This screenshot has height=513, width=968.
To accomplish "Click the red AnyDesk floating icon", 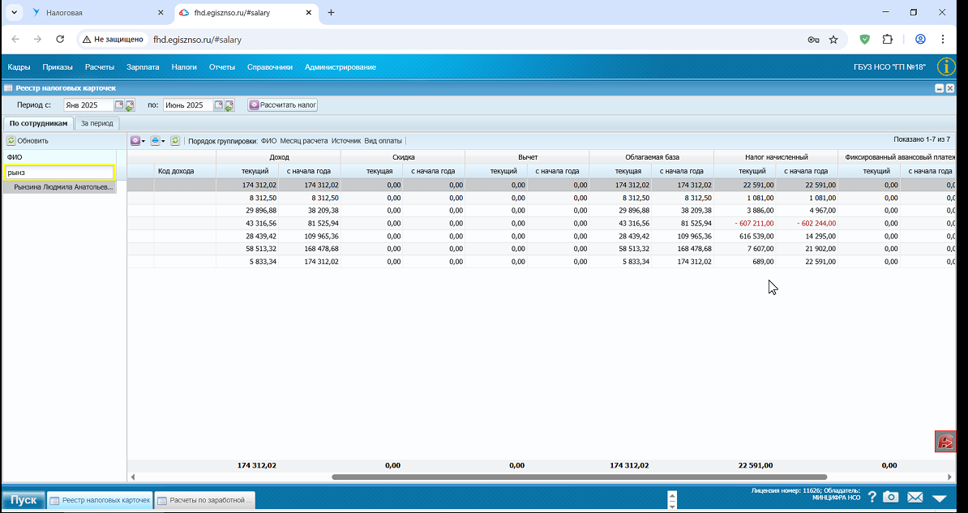I will pos(946,442).
